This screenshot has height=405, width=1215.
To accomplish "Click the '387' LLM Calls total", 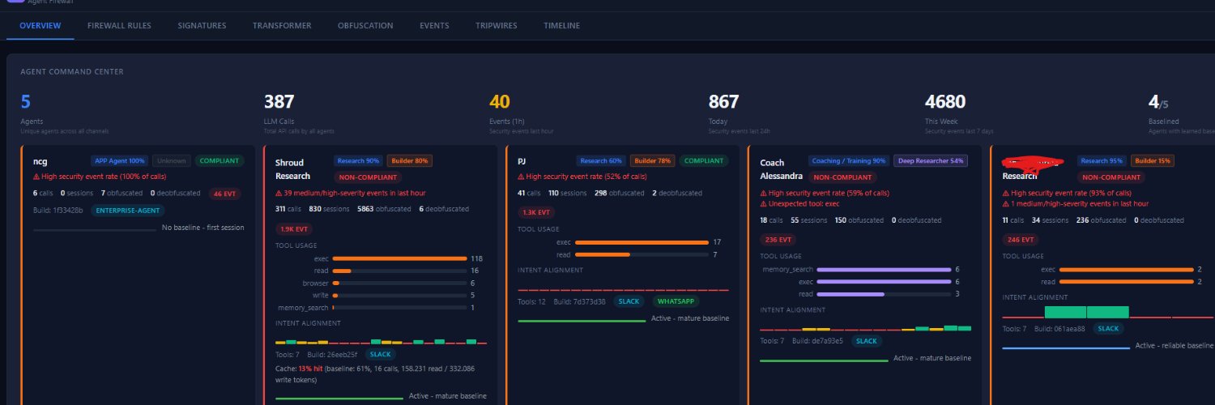I will click(279, 102).
